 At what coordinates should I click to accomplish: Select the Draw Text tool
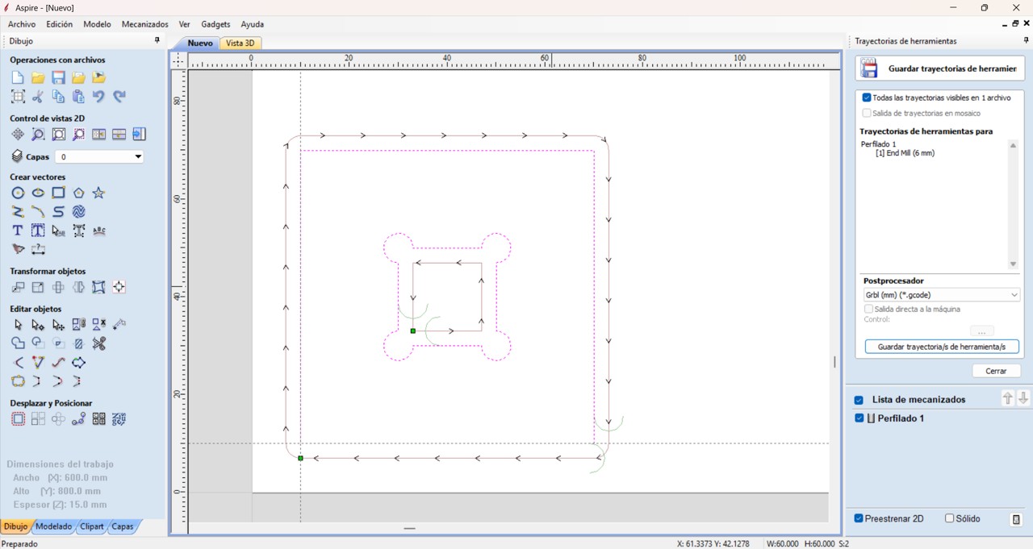[x=18, y=231]
